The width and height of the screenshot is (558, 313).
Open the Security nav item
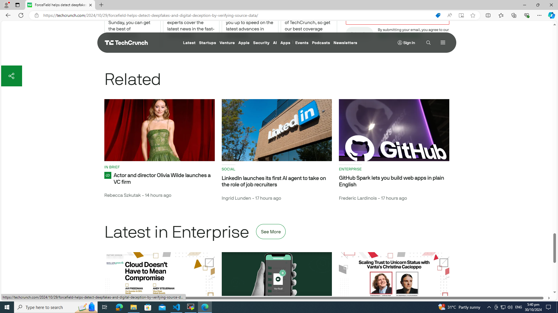pos(261,43)
